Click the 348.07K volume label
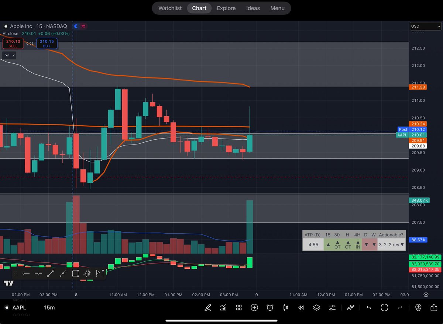The height and width of the screenshot is (324, 443). (x=419, y=200)
